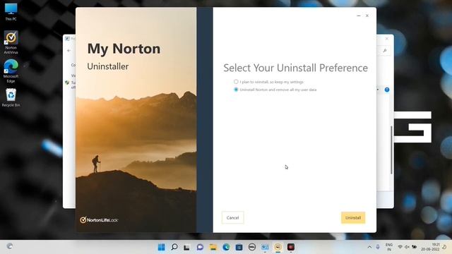Image resolution: width=452 pixels, height=254 pixels.
Task: Close the Norton Uninstaller window
Action: [x=367, y=16]
